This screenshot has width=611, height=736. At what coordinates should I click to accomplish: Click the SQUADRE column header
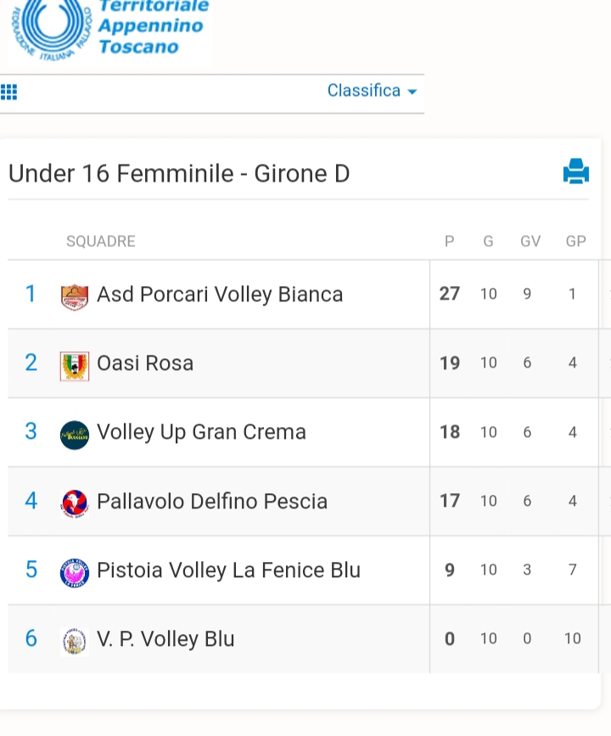[101, 241]
